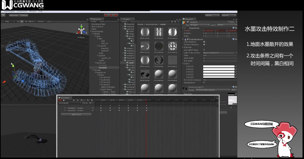Open the GameObject menu
The image size is (304, 159).
[x=10, y=11]
